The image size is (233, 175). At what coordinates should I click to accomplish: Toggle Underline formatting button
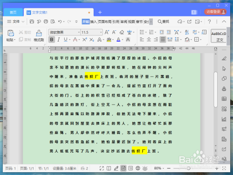(66, 40)
